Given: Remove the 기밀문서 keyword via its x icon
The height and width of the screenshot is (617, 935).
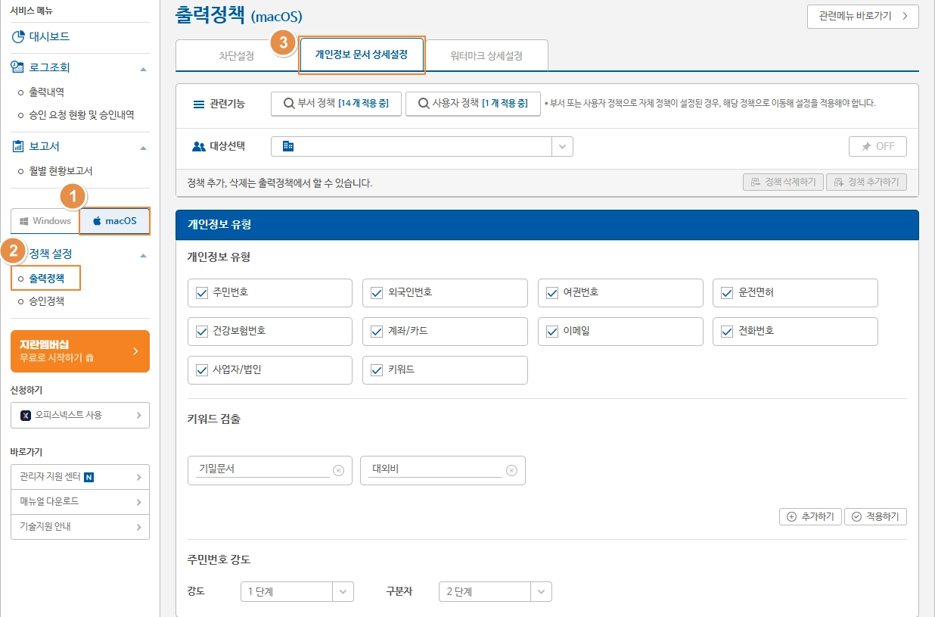Looking at the screenshot, I should 340,470.
